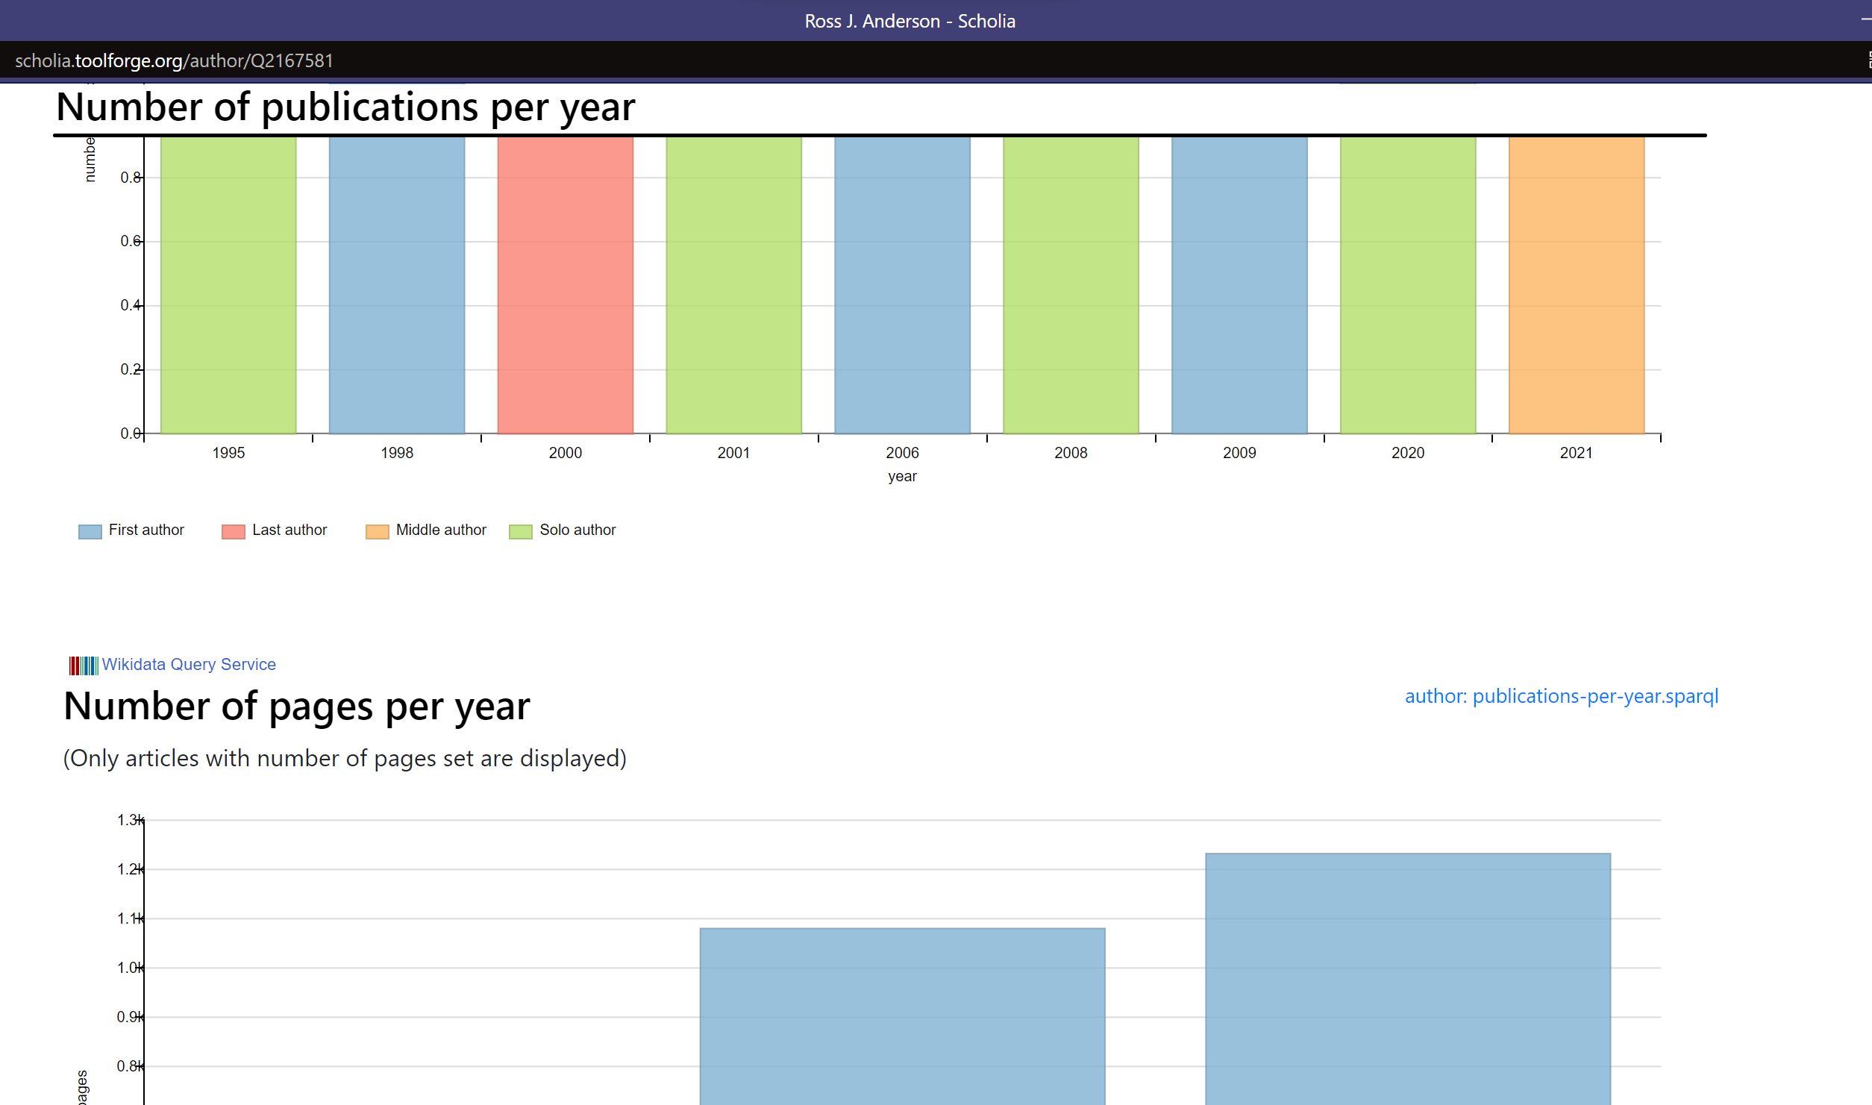Click the Wikidata barcode logo icon
This screenshot has width=1872, height=1105.
pos(83,665)
